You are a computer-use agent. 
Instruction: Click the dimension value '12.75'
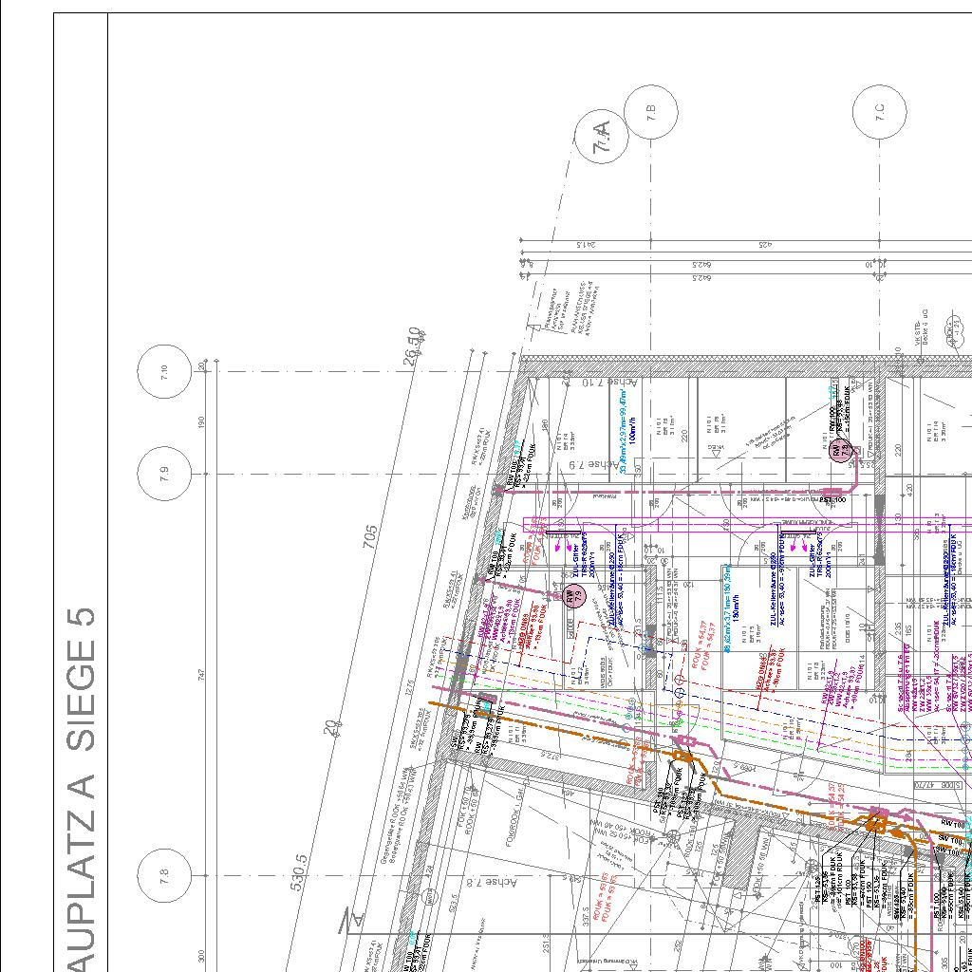(x=410, y=689)
